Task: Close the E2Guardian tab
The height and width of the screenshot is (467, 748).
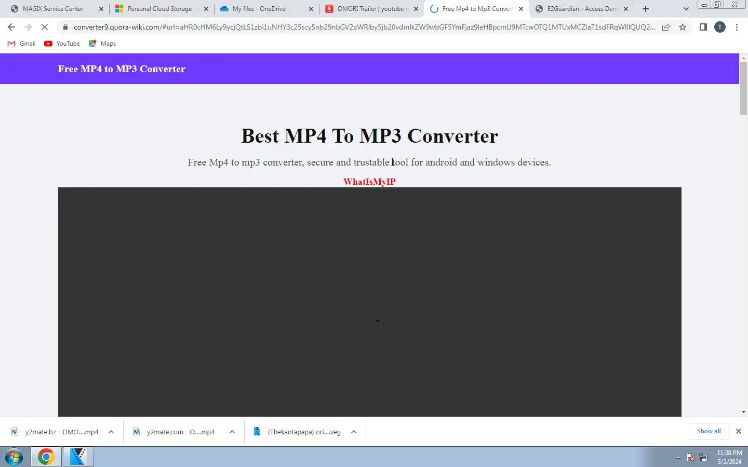Action: 626,9
